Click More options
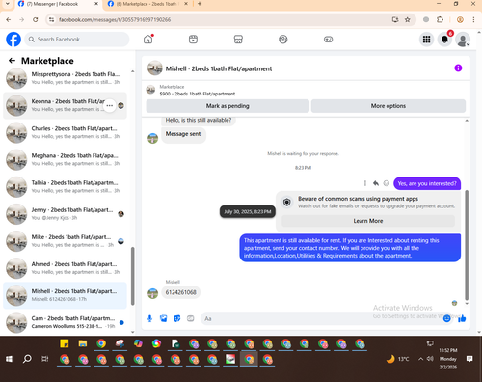The width and height of the screenshot is (482, 382). (388, 106)
